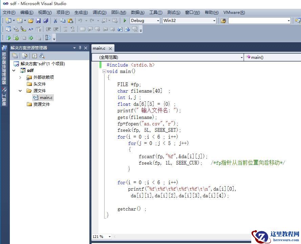The width and height of the screenshot is (301, 244).
Task: Expand the 外部依赖项 tree node
Action: [x=20, y=77]
